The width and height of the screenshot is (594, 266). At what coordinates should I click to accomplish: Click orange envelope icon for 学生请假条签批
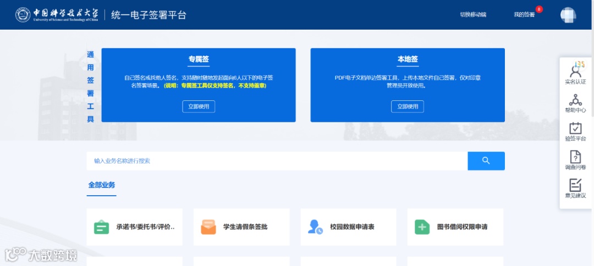[x=208, y=227]
